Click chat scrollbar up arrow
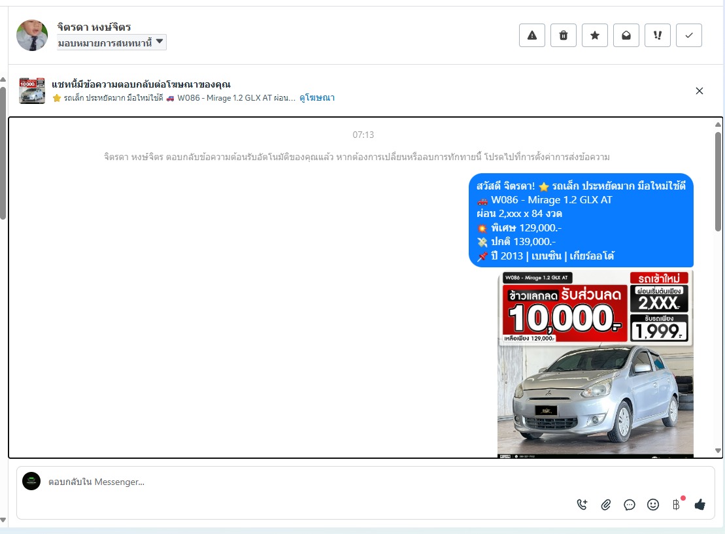Screen dimensions: 725x534 coord(718,124)
